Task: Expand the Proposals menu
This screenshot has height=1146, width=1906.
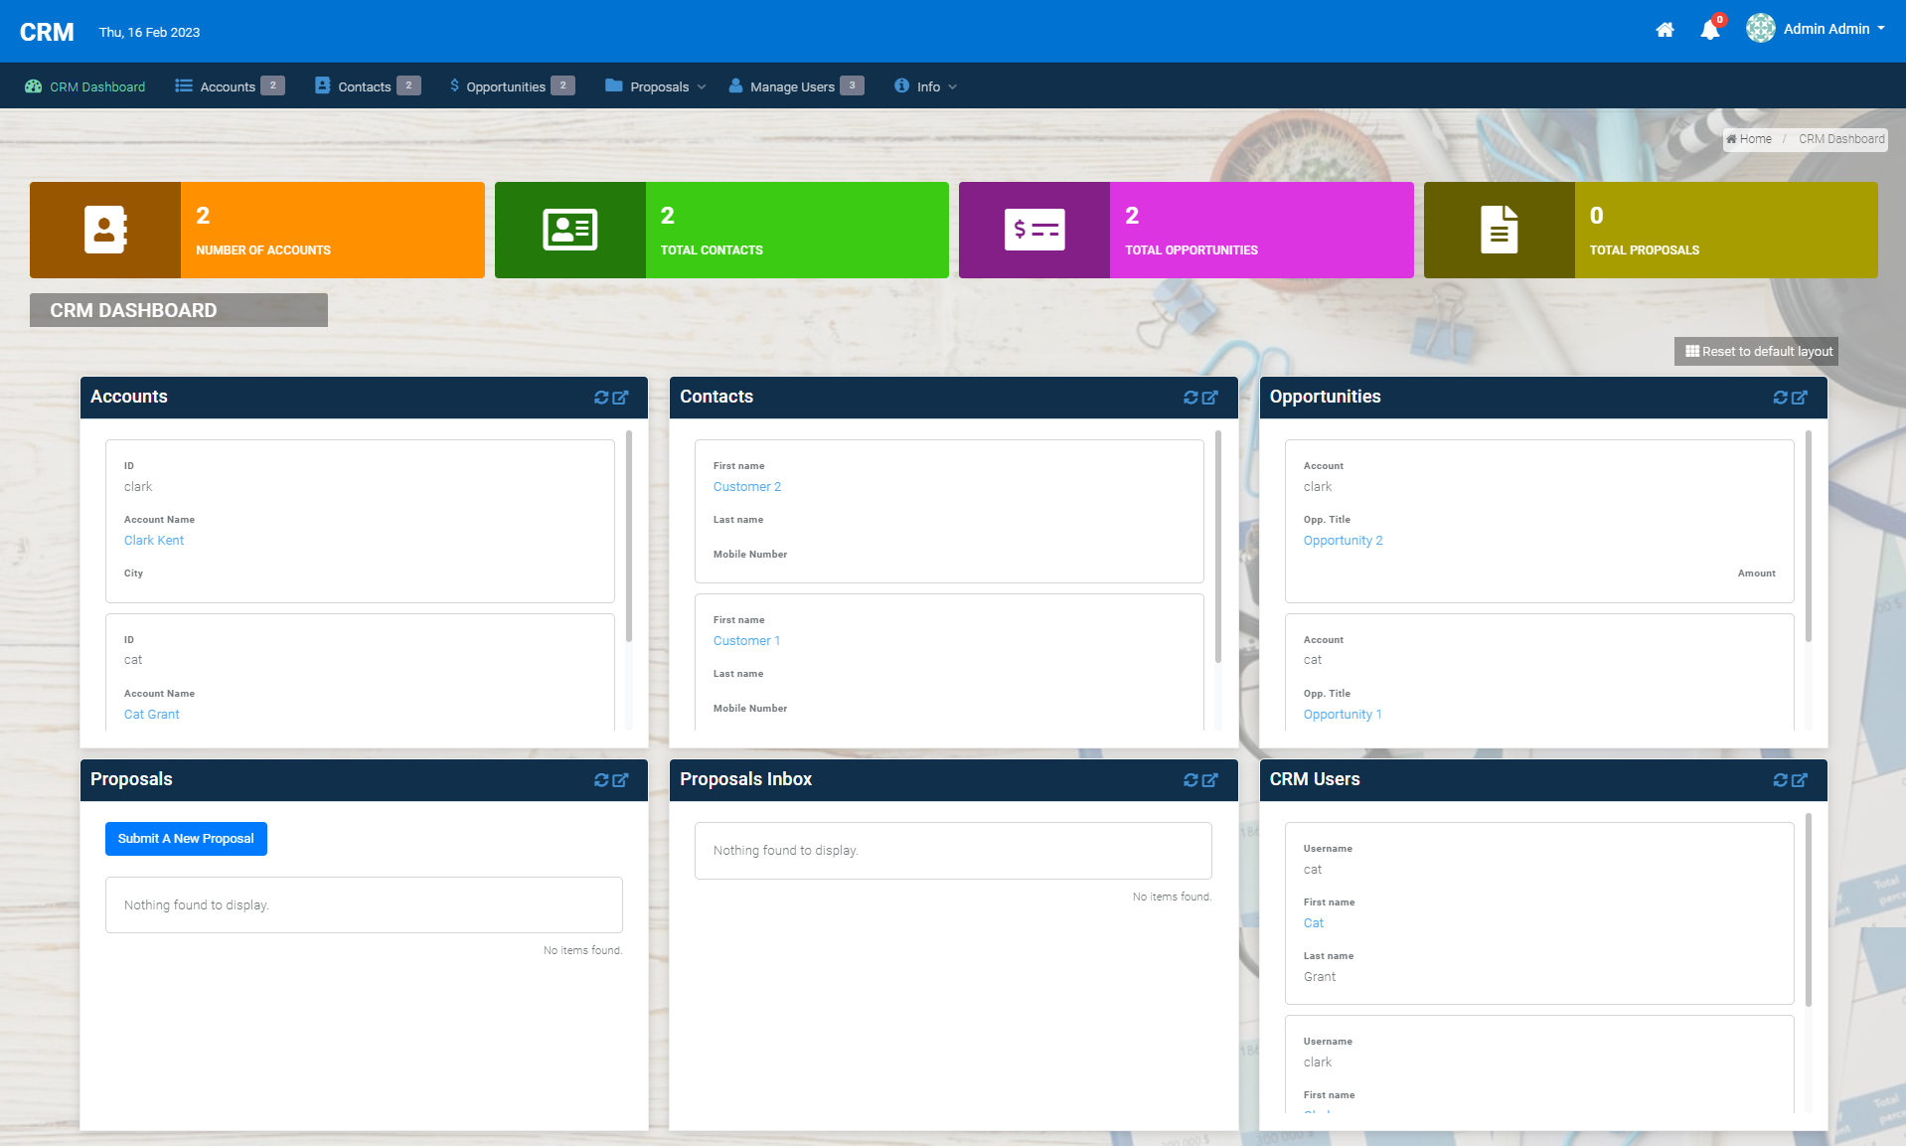Action: [x=656, y=86]
